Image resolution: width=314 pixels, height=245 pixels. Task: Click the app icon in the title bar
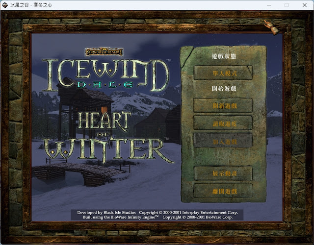(4, 5)
